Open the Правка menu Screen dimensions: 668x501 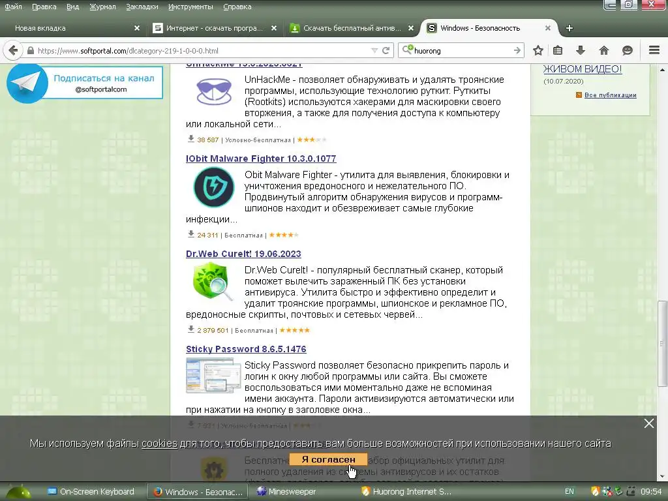[44, 7]
